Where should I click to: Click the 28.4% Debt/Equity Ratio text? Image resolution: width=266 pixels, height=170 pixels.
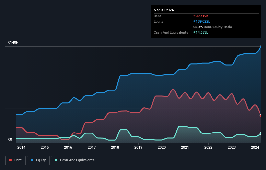click(213, 27)
